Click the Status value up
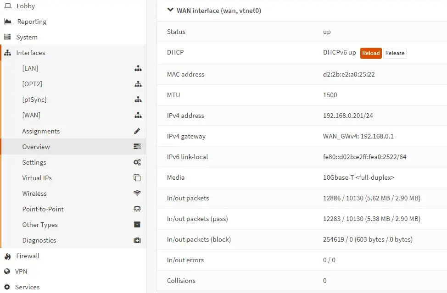The image size is (447, 293). click(x=327, y=32)
